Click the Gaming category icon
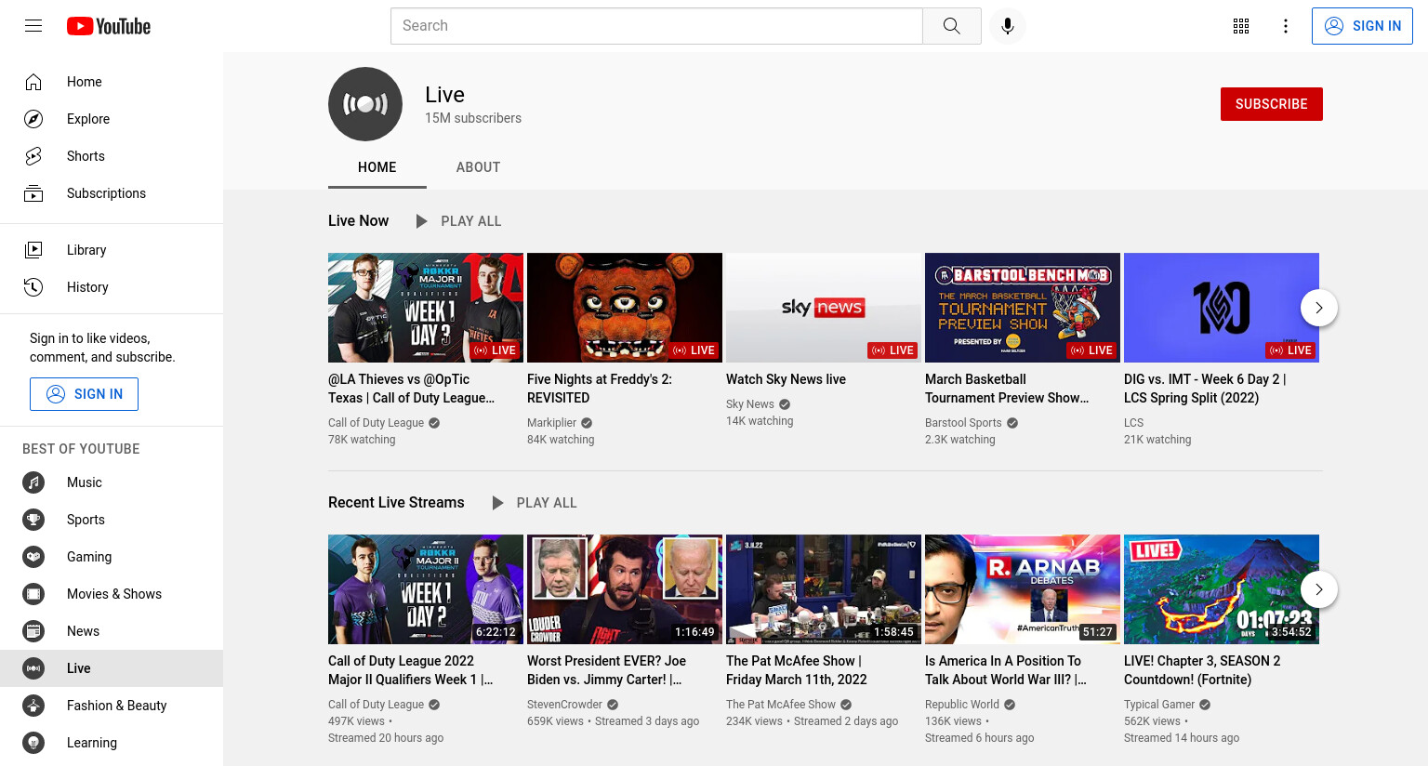Screen dimensions: 1428x766 33,557
